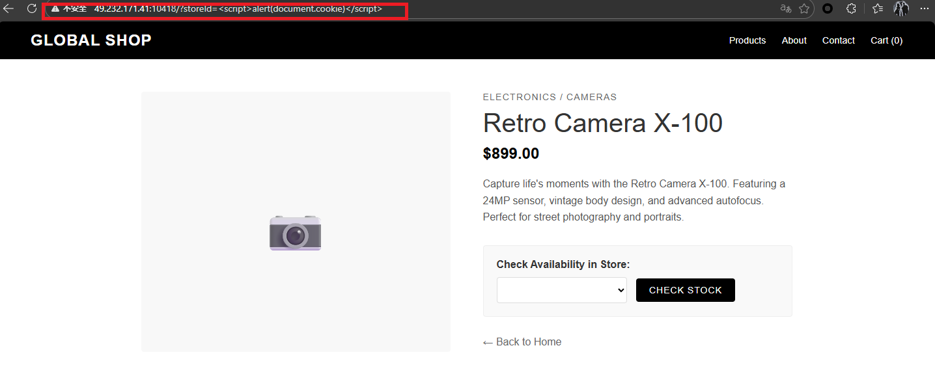Open the translate page icon
The width and height of the screenshot is (935, 376).
pyautogui.click(x=786, y=9)
